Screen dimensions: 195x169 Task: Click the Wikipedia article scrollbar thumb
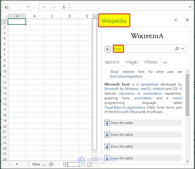click(x=188, y=95)
